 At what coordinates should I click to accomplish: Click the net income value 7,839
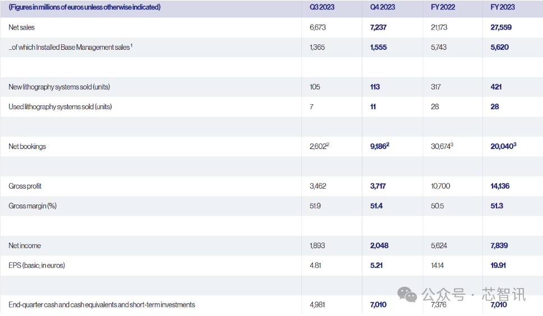click(x=499, y=246)
